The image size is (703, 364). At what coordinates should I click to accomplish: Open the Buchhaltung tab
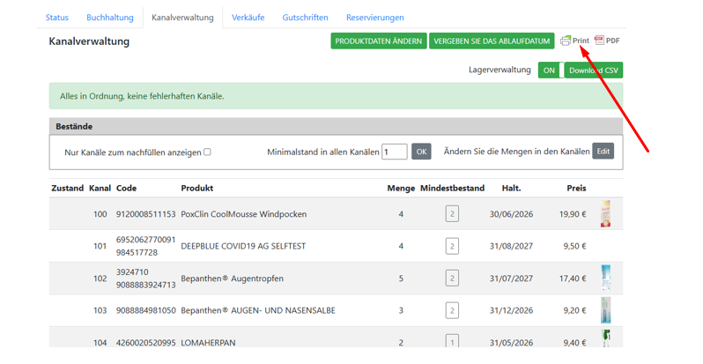pyautogui.click(x=110, y=18)
